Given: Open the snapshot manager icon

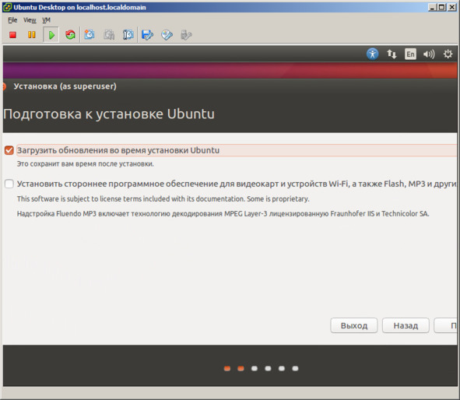Looking at the screenshot, I should click(128, 35).
